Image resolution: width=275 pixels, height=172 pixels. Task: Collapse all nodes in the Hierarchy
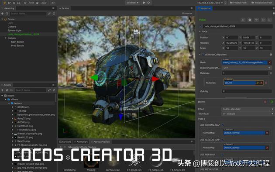[49, 14]
